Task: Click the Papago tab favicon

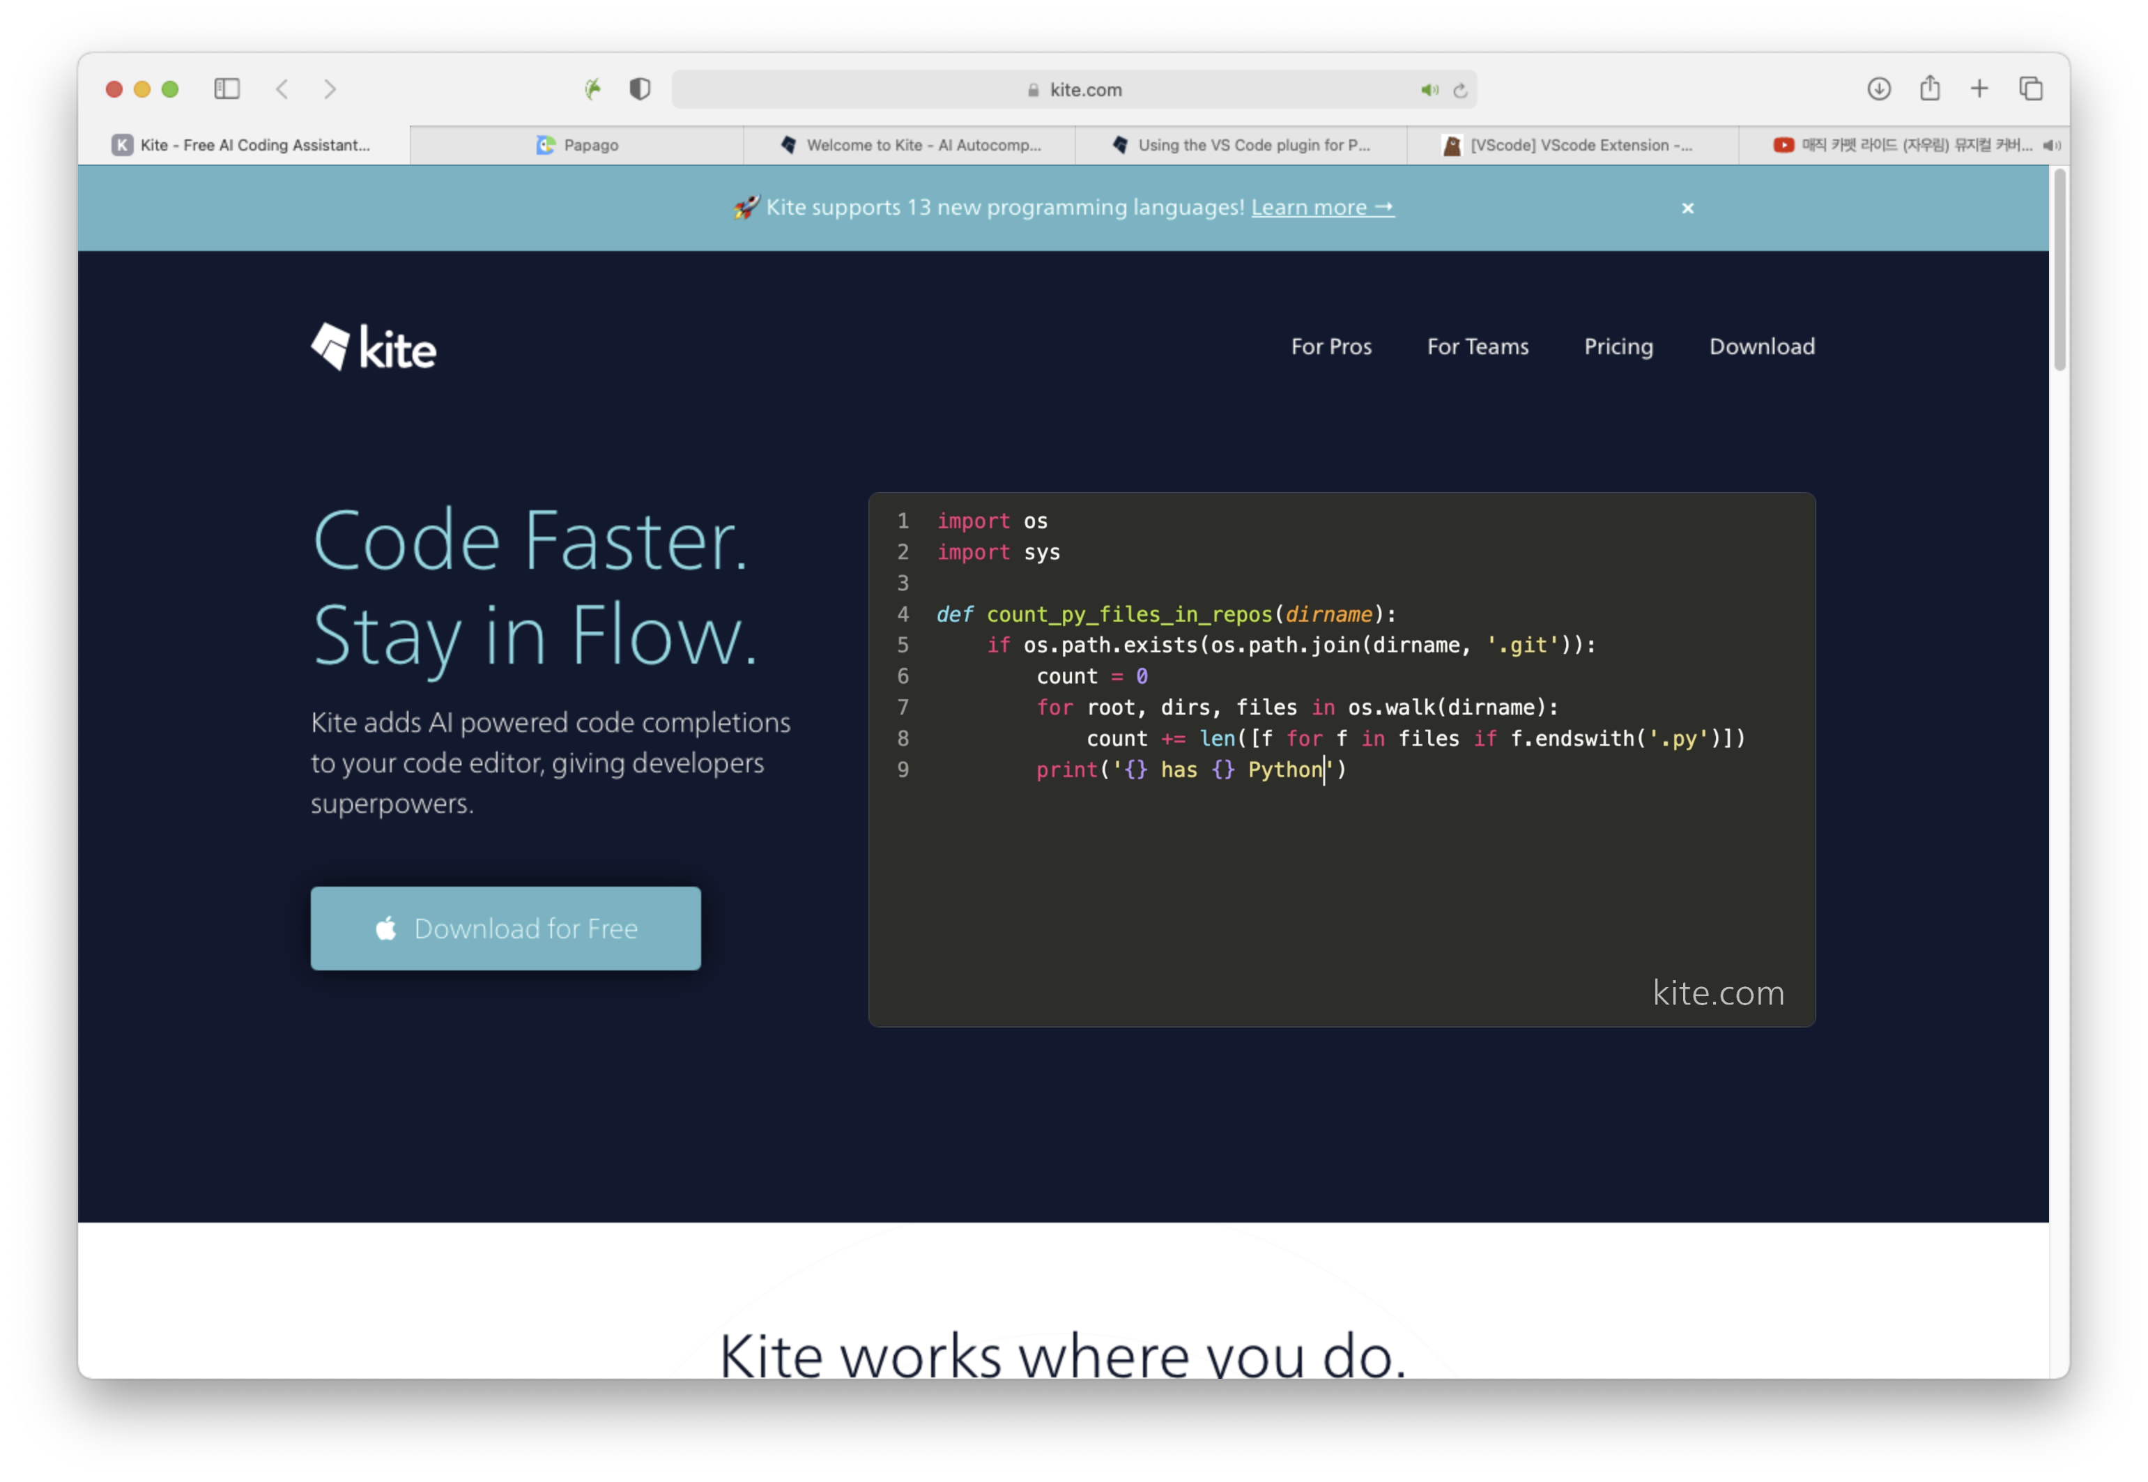Action: 545,145
